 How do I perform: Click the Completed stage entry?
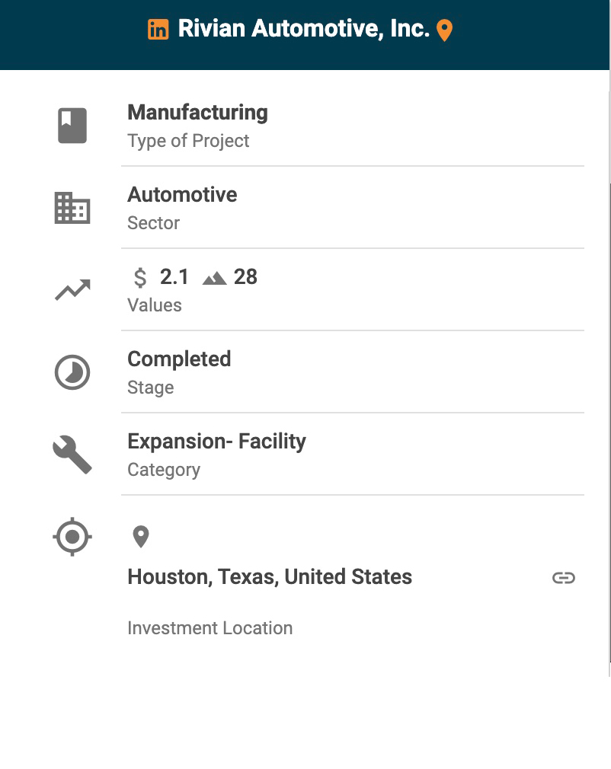[x=179, y=359]
